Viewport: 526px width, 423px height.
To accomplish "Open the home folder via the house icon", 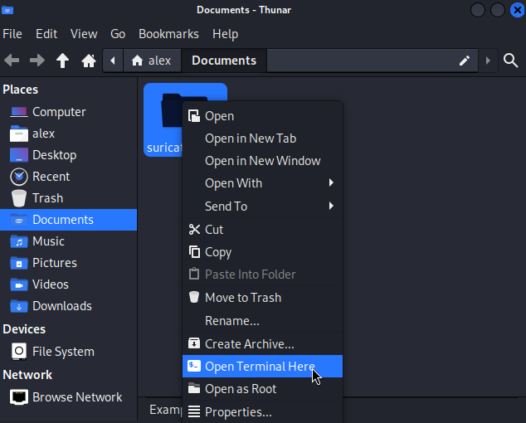I will pyautogui.click(x=89, y=61).
